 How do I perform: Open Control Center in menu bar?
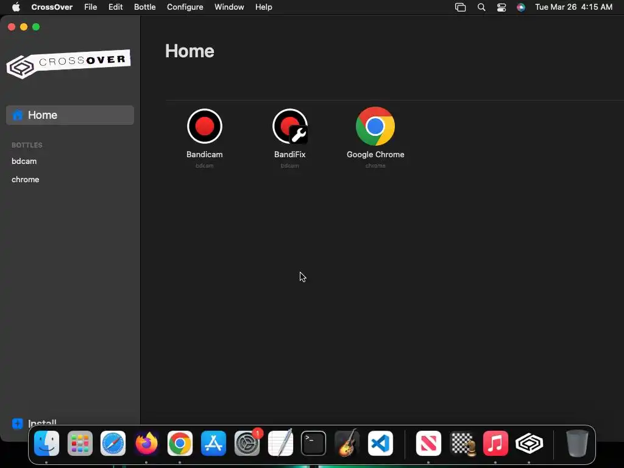click(502, 7)
